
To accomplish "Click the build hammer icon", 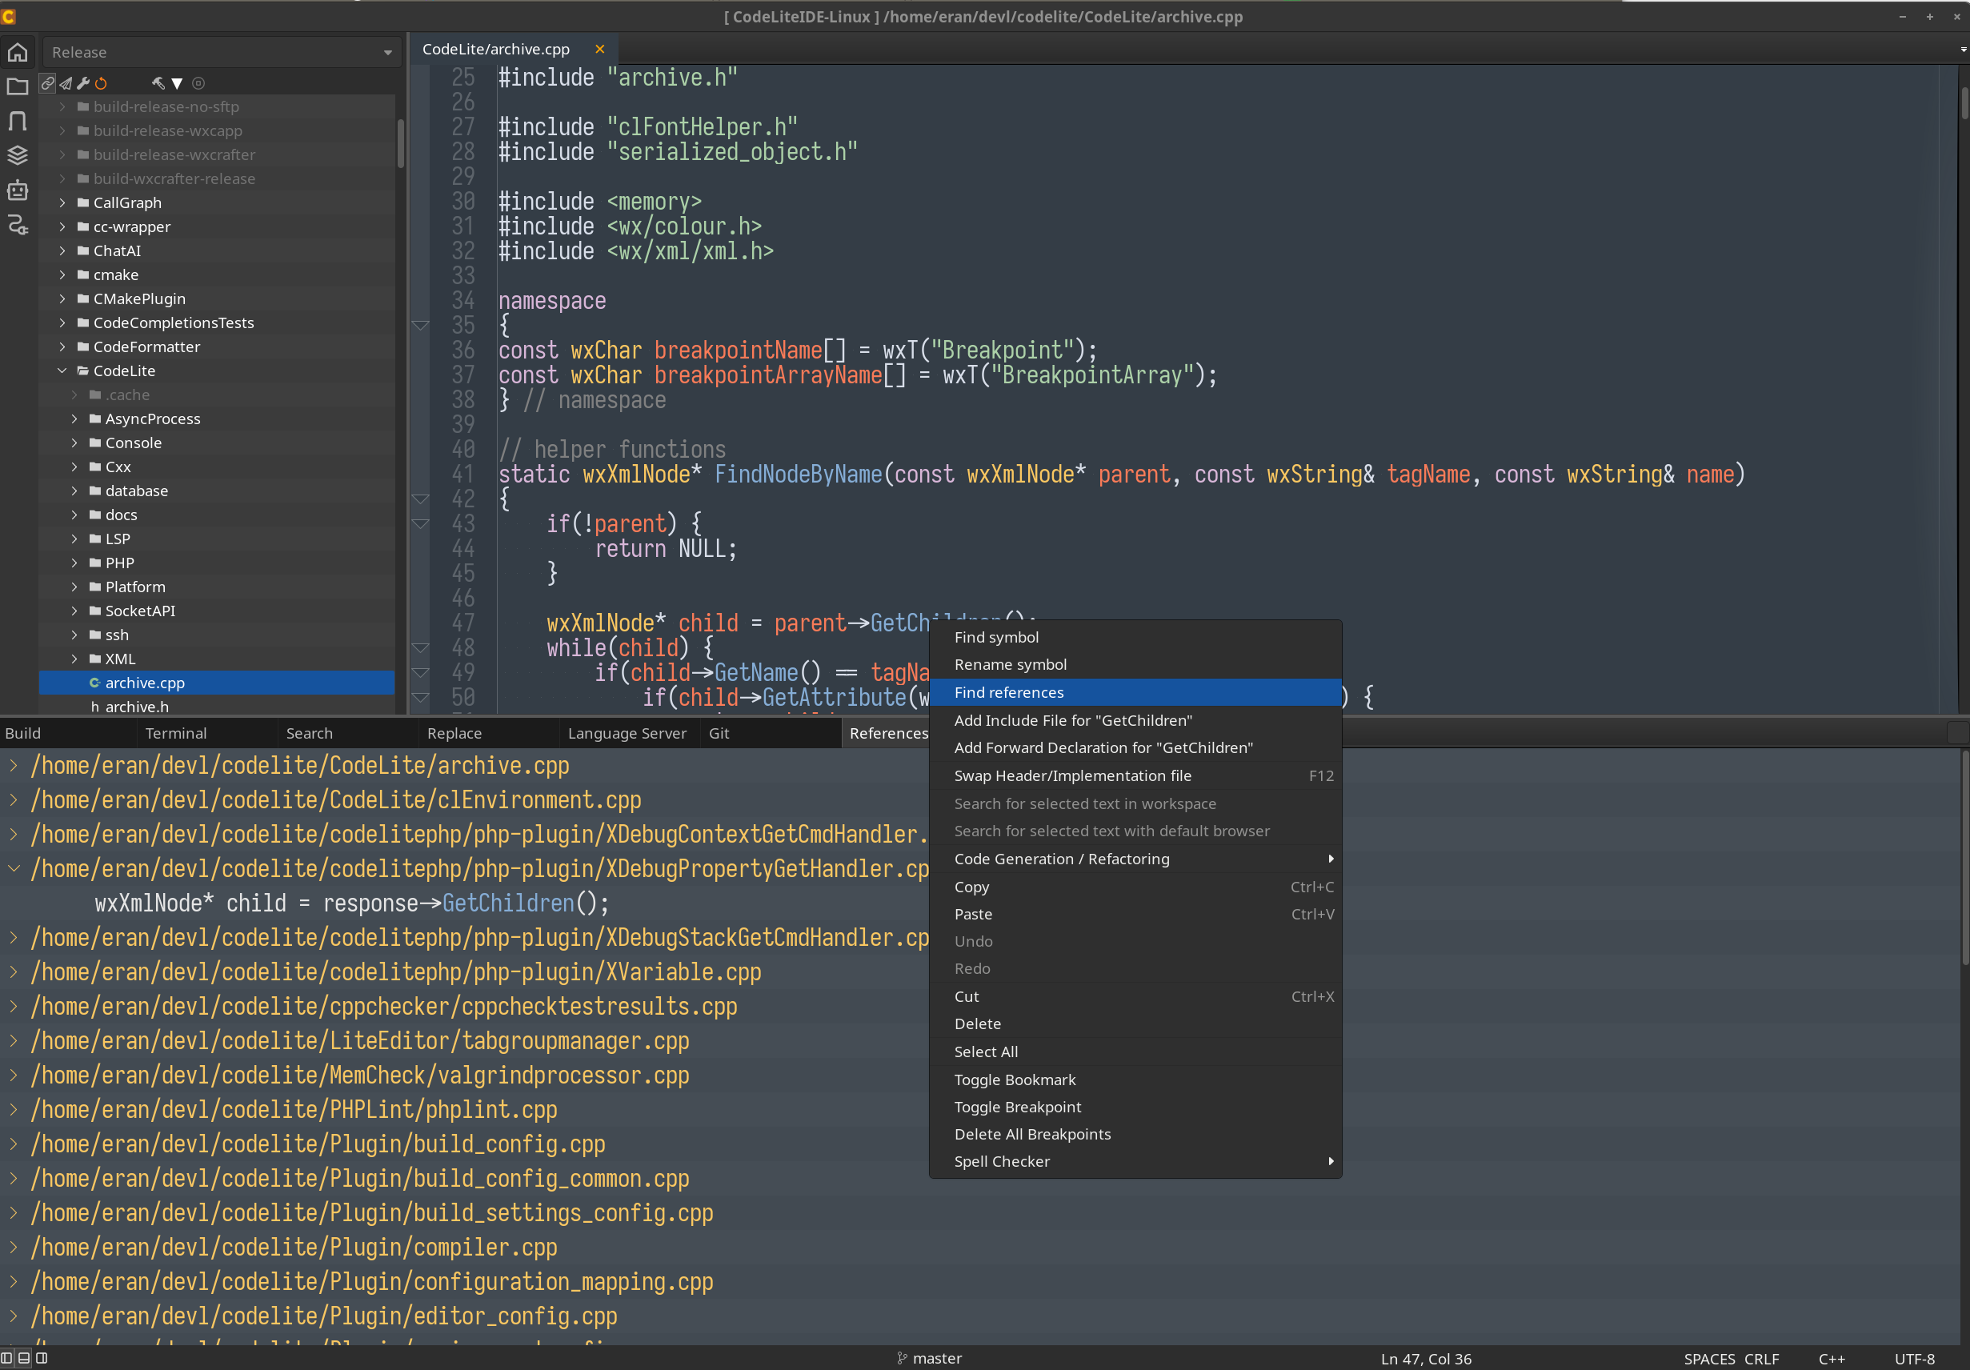I will coord(158,83).
